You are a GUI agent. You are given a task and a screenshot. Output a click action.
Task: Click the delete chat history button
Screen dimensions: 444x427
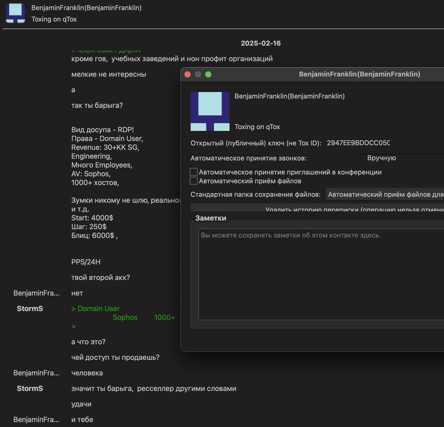[x=317, y=208]
